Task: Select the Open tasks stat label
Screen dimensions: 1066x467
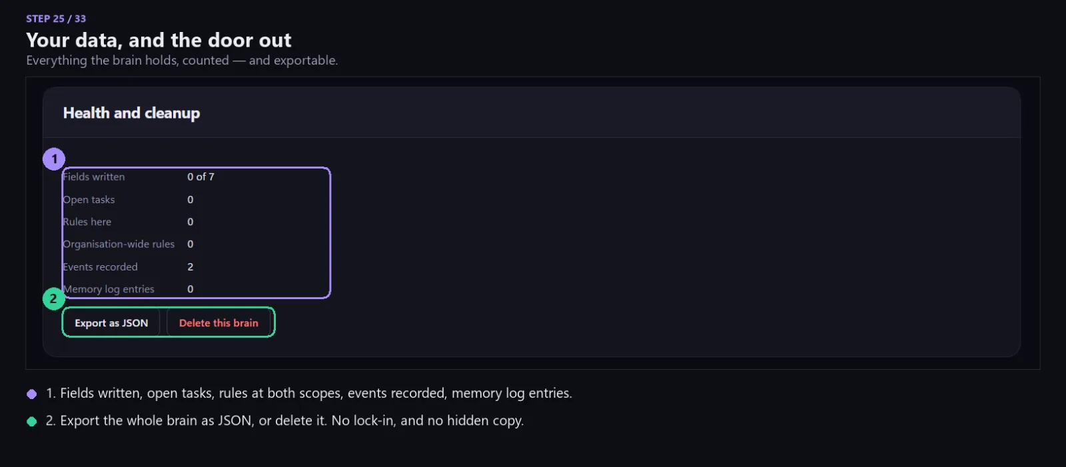Action: coord(89,199)
